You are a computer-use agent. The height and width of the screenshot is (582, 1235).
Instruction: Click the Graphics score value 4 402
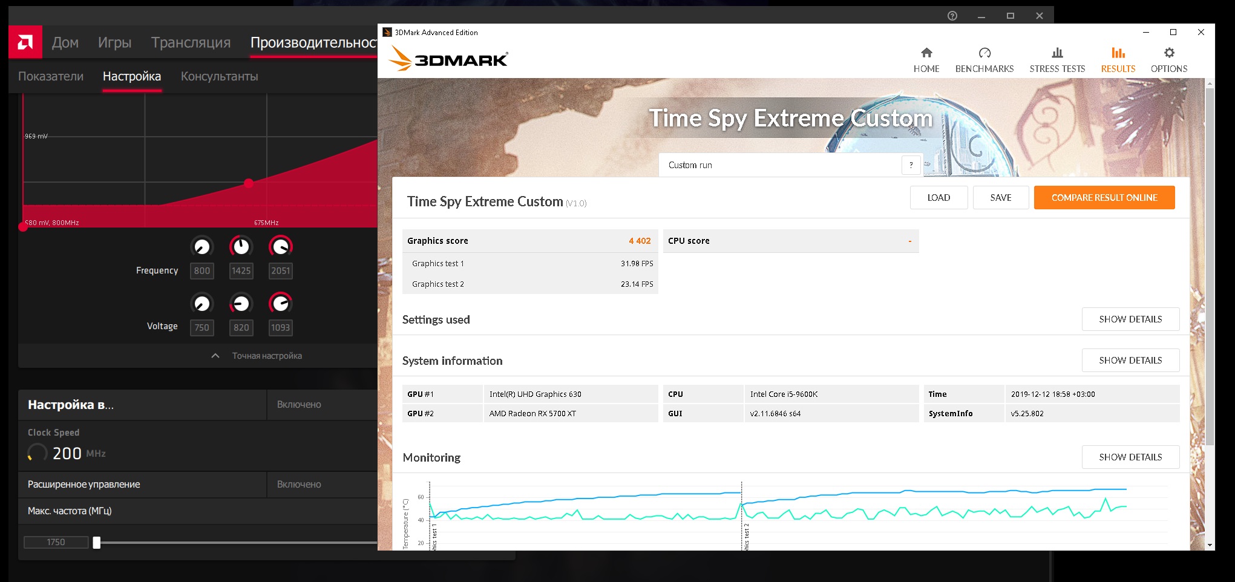[640, 241]
